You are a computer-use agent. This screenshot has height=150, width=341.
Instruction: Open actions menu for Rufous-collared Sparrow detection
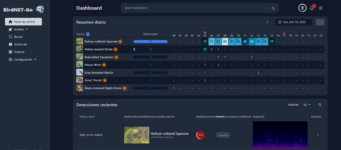pyautogui.click(x=318, y=135)
